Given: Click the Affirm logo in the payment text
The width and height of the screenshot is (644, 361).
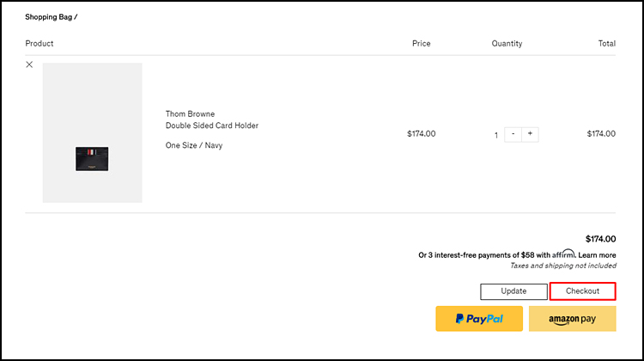Looking at the screenshot, I should pos(563,254).
